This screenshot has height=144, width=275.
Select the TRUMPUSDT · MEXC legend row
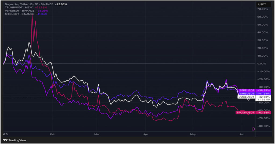[26, 8]
